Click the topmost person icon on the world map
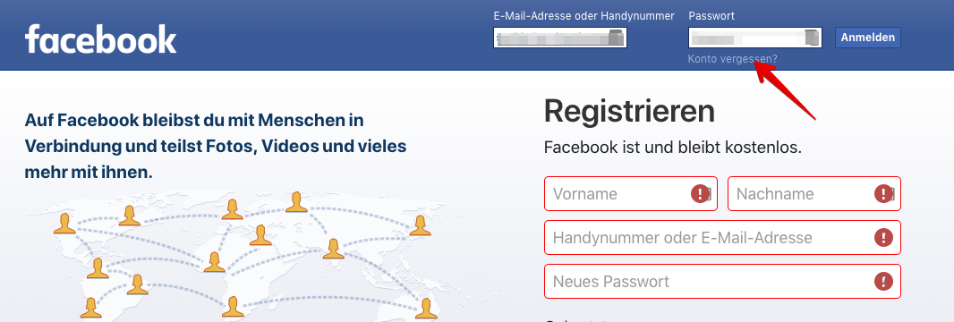This screenshot has width=954, height=322. (296, 202)
